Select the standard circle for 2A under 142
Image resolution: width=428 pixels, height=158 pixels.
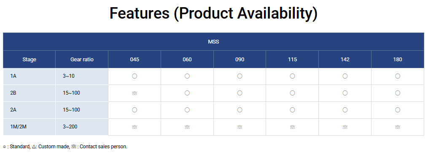(345, 110)
